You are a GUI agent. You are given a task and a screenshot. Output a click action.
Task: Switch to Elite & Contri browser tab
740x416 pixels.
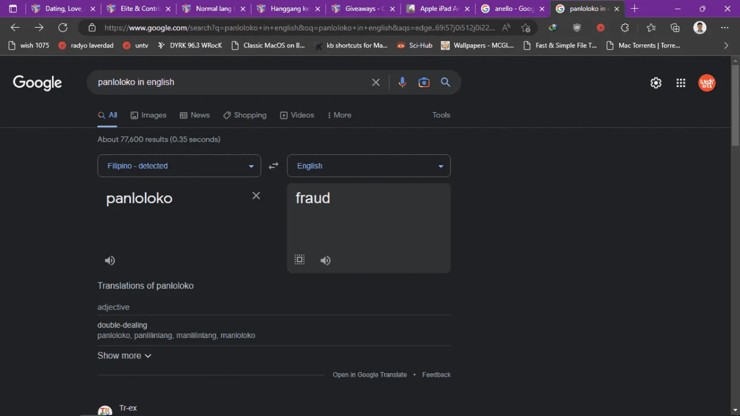pyautogui.click(x=138, y=9)
